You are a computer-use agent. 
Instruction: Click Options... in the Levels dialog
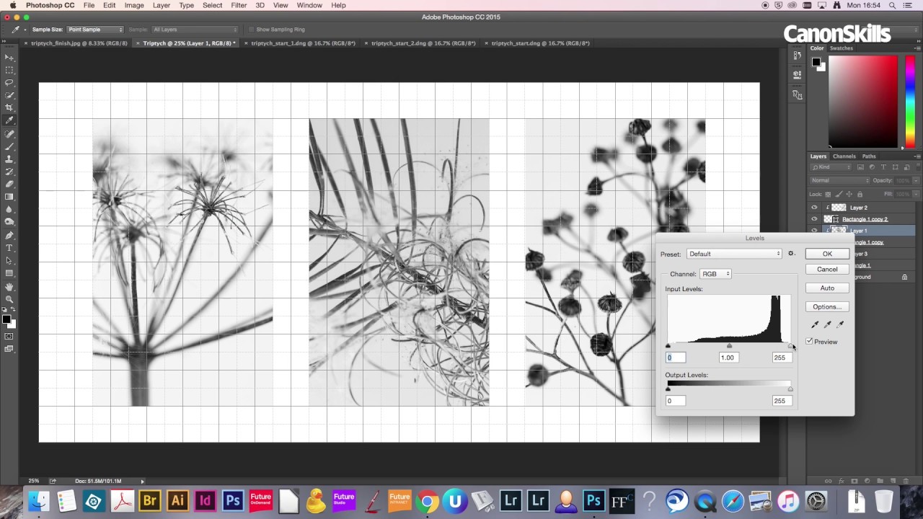pos(827,307)
